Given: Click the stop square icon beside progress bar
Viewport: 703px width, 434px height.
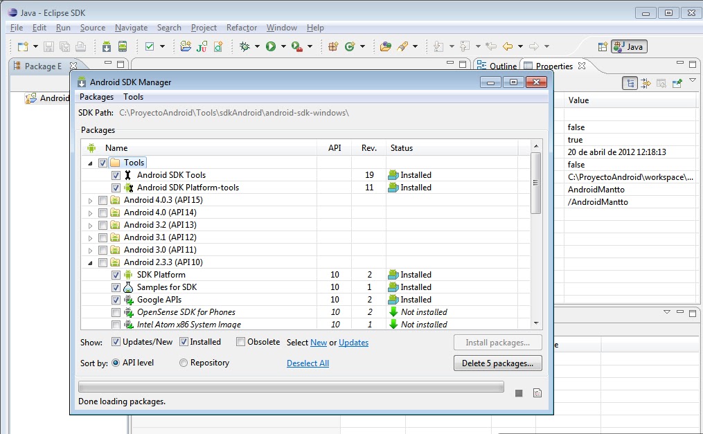Looking at the screenshot, I should [519, 393].
